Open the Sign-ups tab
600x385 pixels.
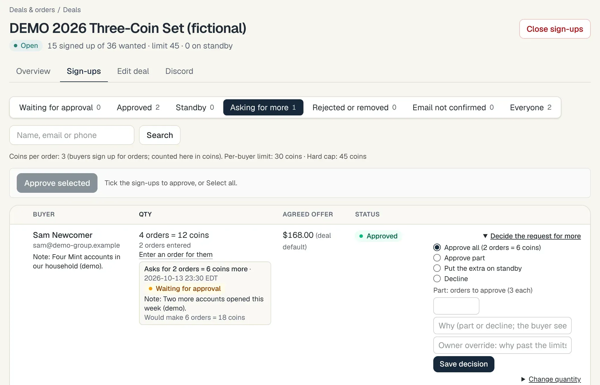coord(84,71)
